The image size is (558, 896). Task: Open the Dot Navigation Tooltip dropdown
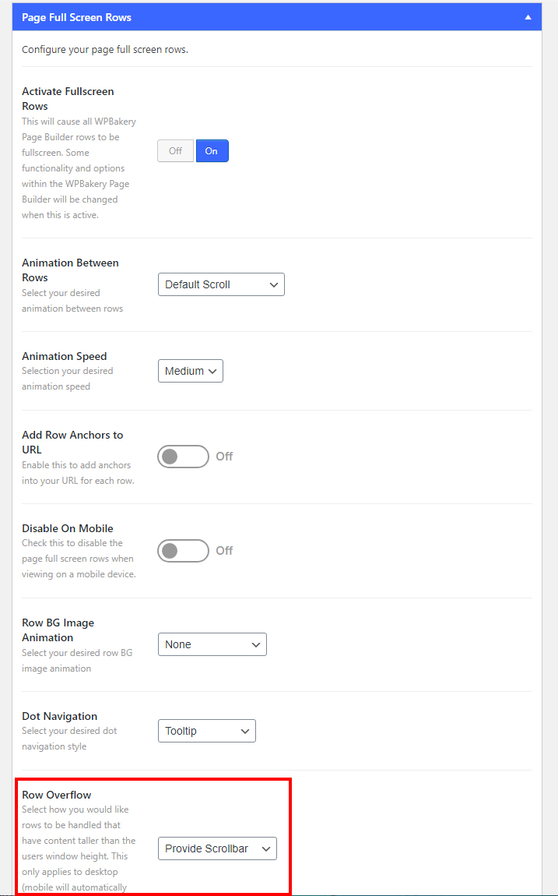pyautogui.click(x=206, y=731)
